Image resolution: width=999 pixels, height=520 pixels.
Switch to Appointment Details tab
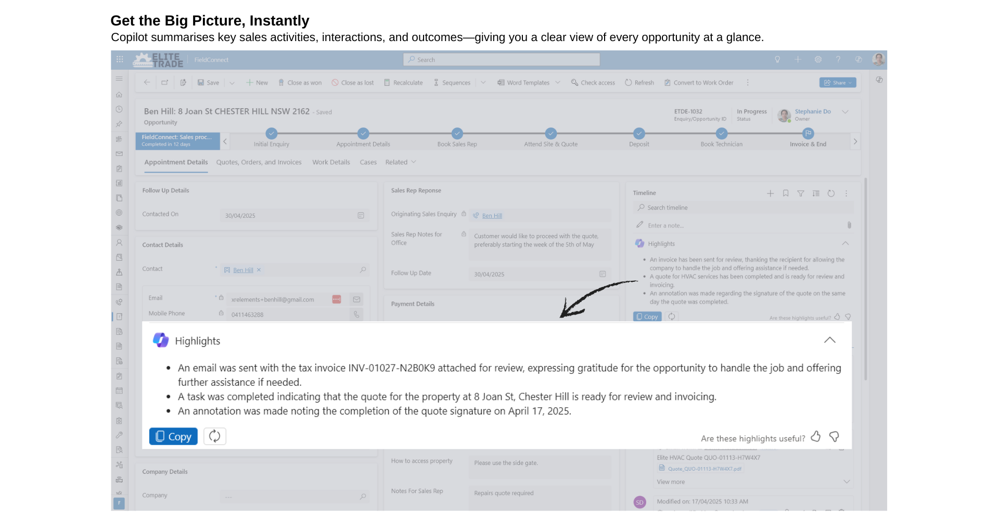pos(176,162)
